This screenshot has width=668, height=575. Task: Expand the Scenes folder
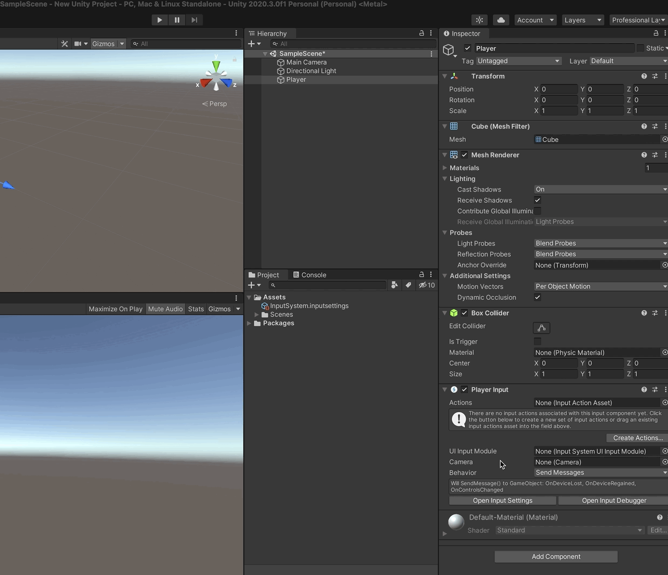[257, 315]
